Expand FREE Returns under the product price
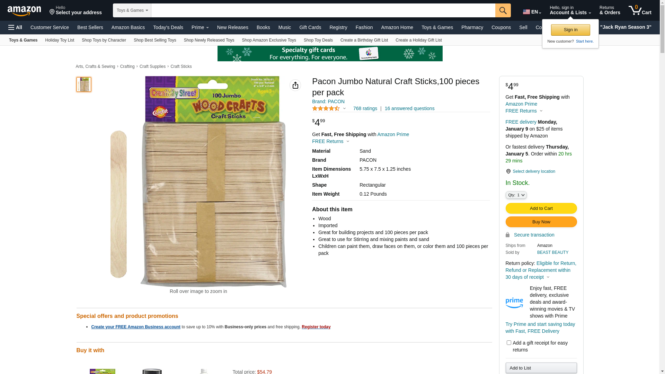Screen dimensions: 665x374 (x=331, y=141)
